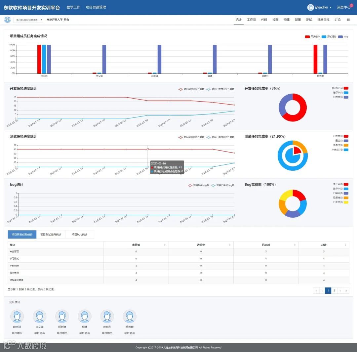The height and width of the screenshot is (352, 357).
Task: Switch to the 工作项 tab
Action: pyautogui.click(x=251, y=20)
